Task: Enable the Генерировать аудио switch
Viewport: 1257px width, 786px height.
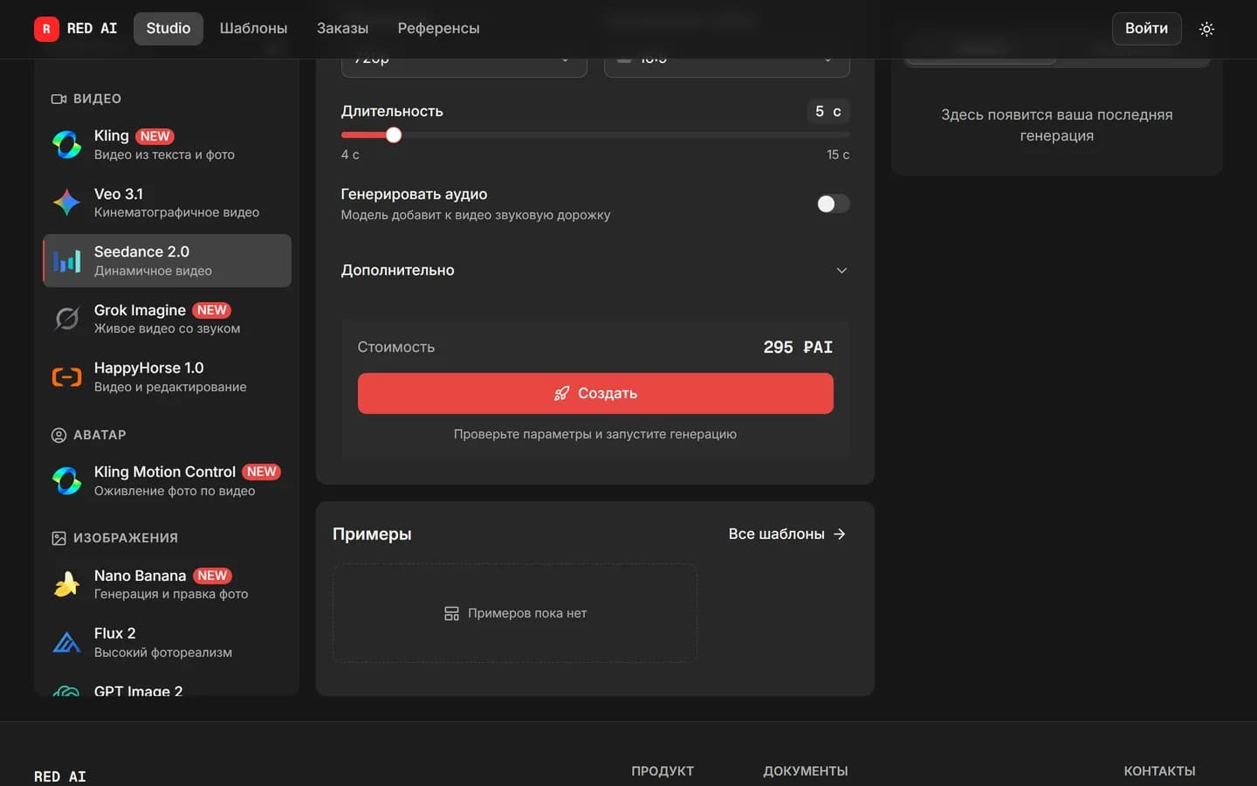Action: click(833, 203)
